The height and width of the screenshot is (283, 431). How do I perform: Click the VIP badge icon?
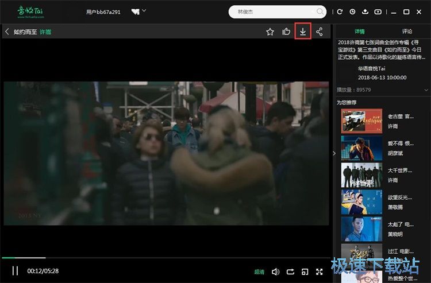135,12
